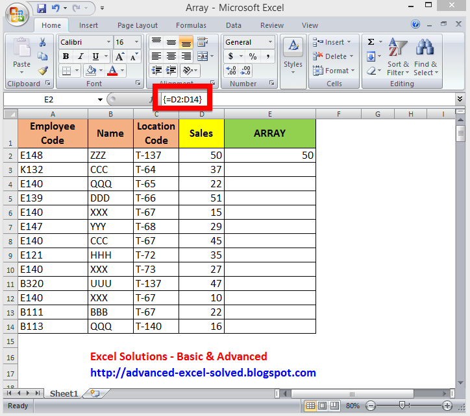Decrease decimal places
Viewport: 470px width, 416px height.
[245, 71]
